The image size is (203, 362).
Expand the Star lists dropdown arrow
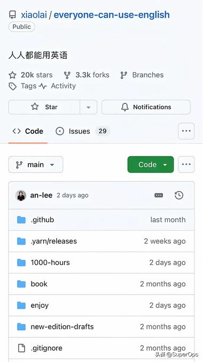pos(89,107)
